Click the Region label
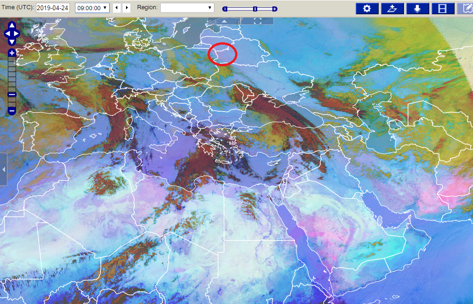 point(147,7)
